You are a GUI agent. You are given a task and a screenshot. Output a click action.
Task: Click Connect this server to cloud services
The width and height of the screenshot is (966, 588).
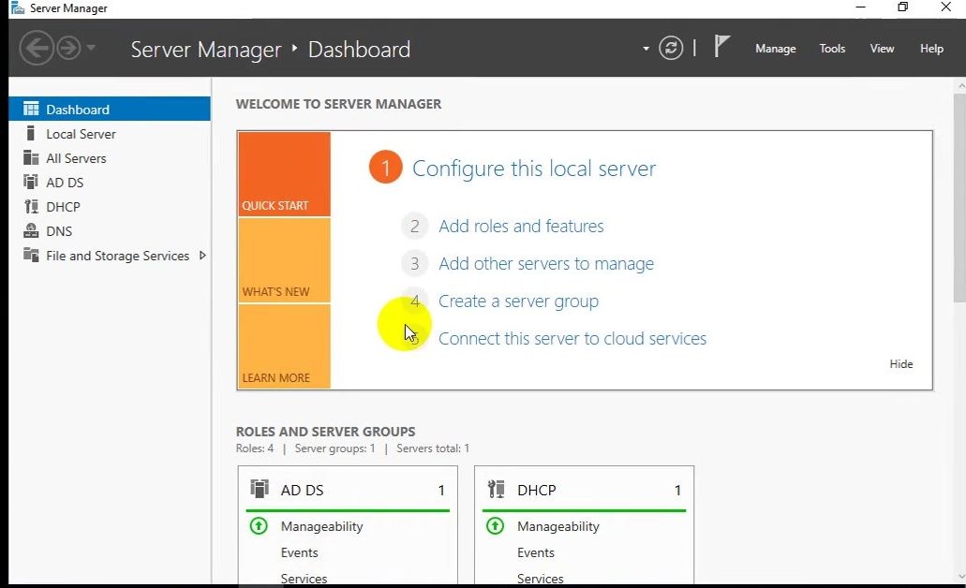pyautogui.click(x=572, y=339)
